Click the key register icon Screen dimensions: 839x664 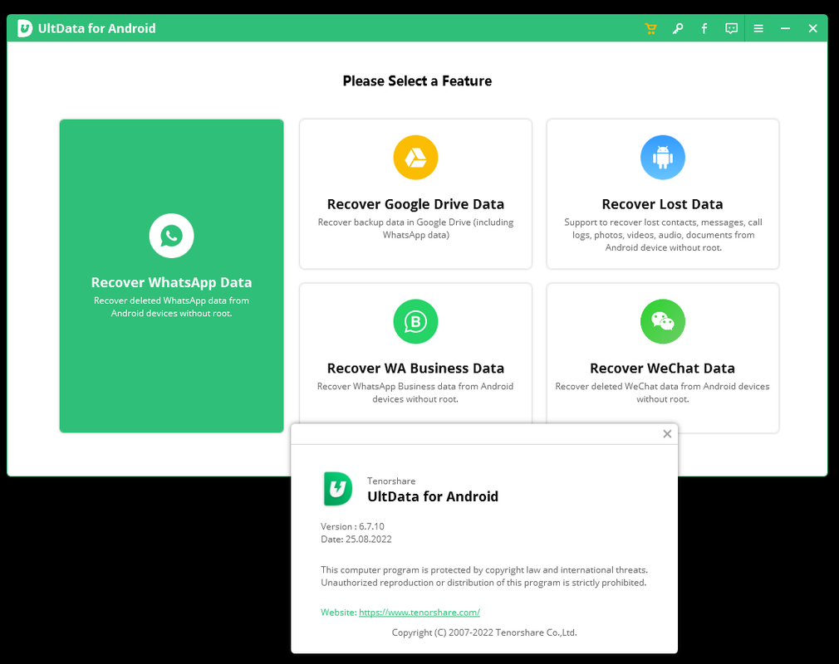point(677,29)
